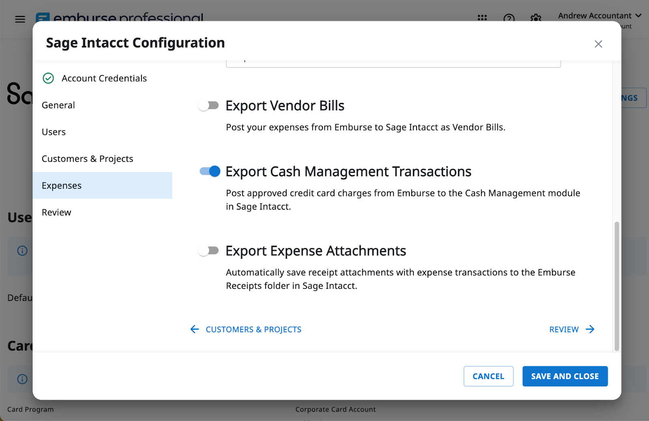The width and height of the screenshot is (649, 421).
Task: Click the info icon above Card Program
Action: [x=22, y=379]
